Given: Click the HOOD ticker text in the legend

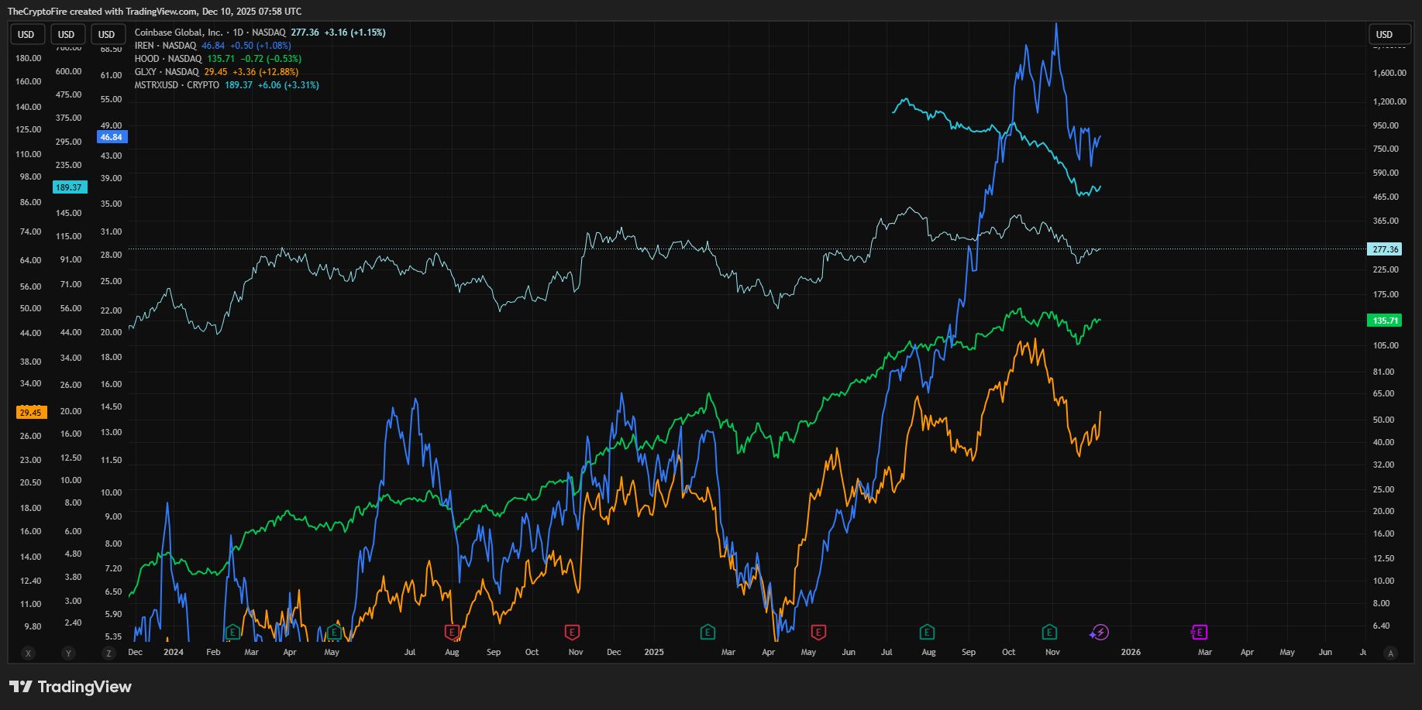Looking at the screenshot, I should [146, 58].
